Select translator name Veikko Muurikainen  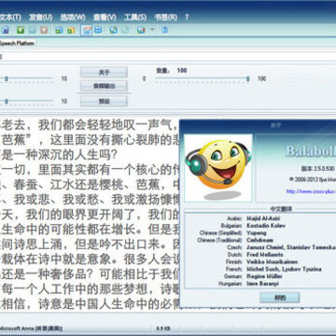point(272,261)
